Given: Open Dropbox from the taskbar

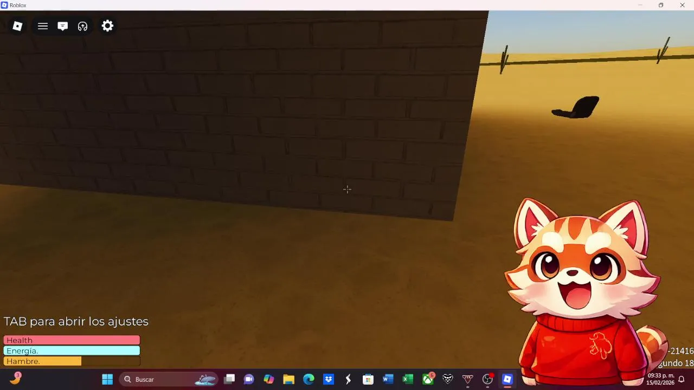Looking at the screenshot, I should pyautogui.click(x=329, y=379).
